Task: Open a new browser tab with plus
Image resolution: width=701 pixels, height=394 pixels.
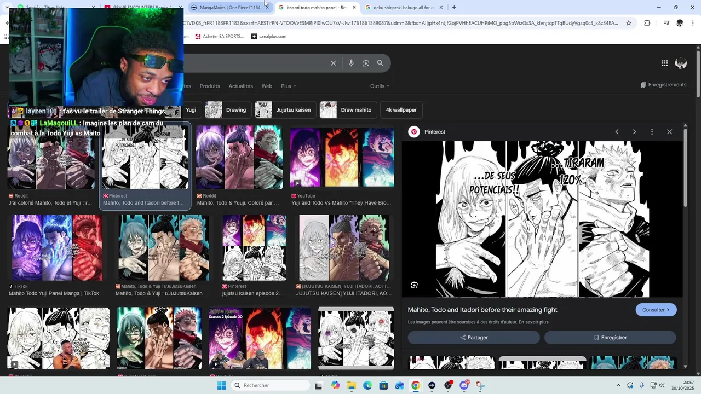Action: coord(454,7)
